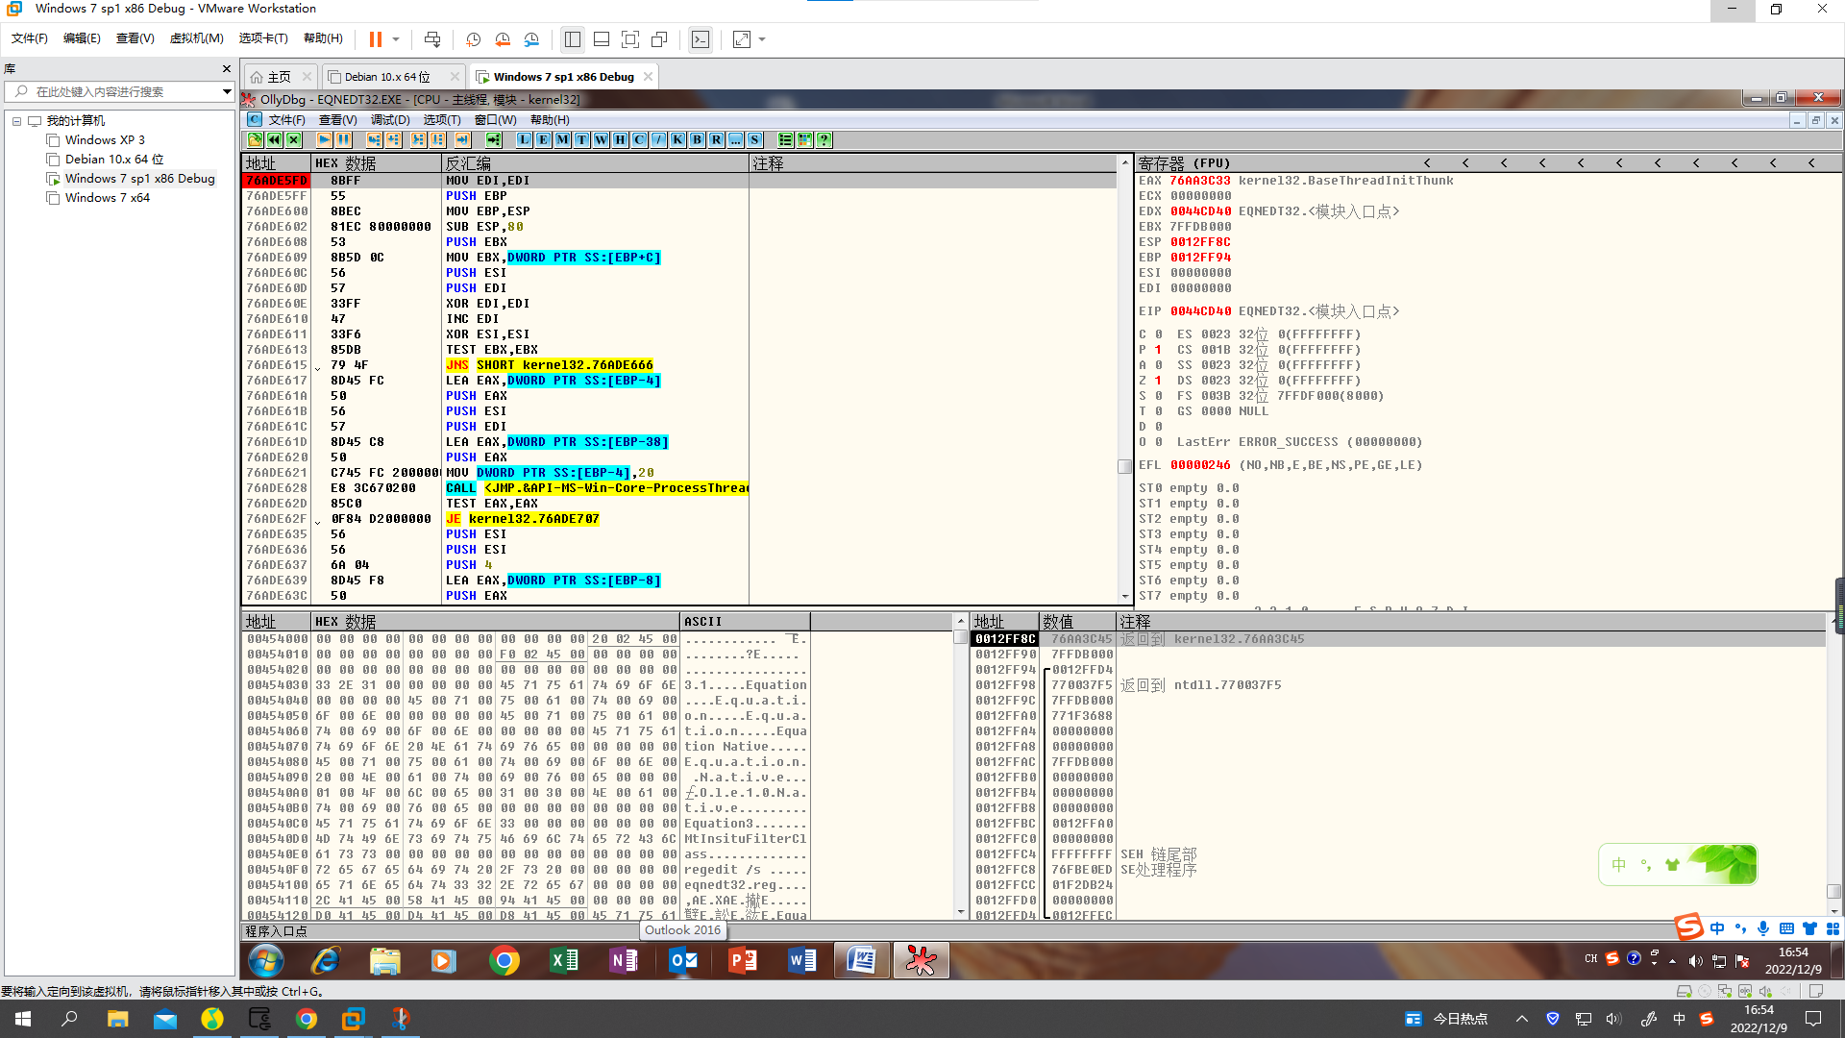Screen dimensions: 1845x1038
Task: Switch to Debian 10.x 64 位 tab
Action: click(387, 77)
